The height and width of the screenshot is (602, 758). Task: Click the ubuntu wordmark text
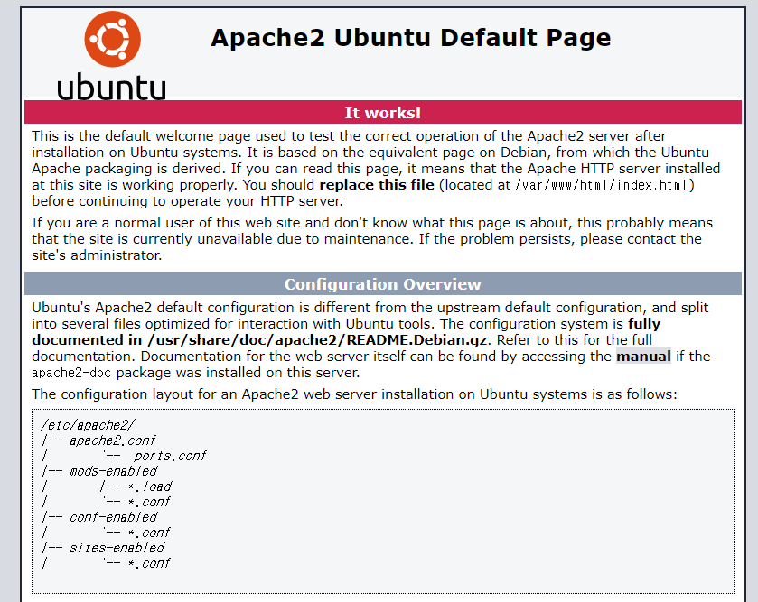(112, 88)
